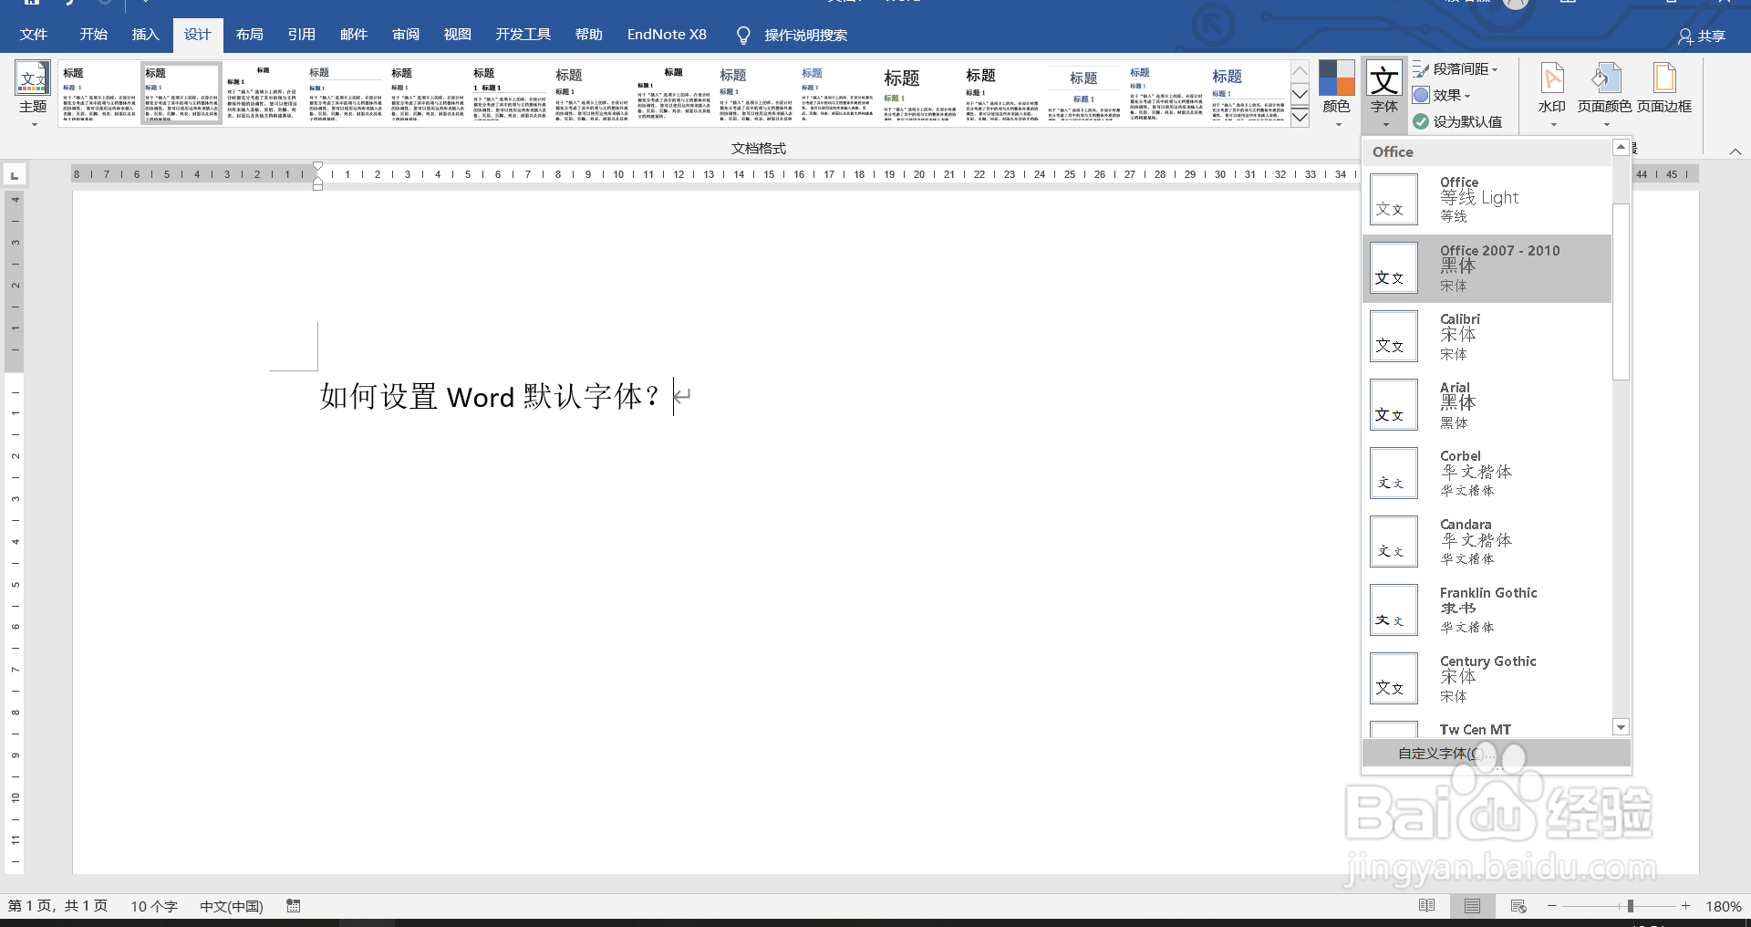The width and height of the screenshot is (1751, 927).
Task: Click the 字体 fonts button
Action: (1383, 93)
